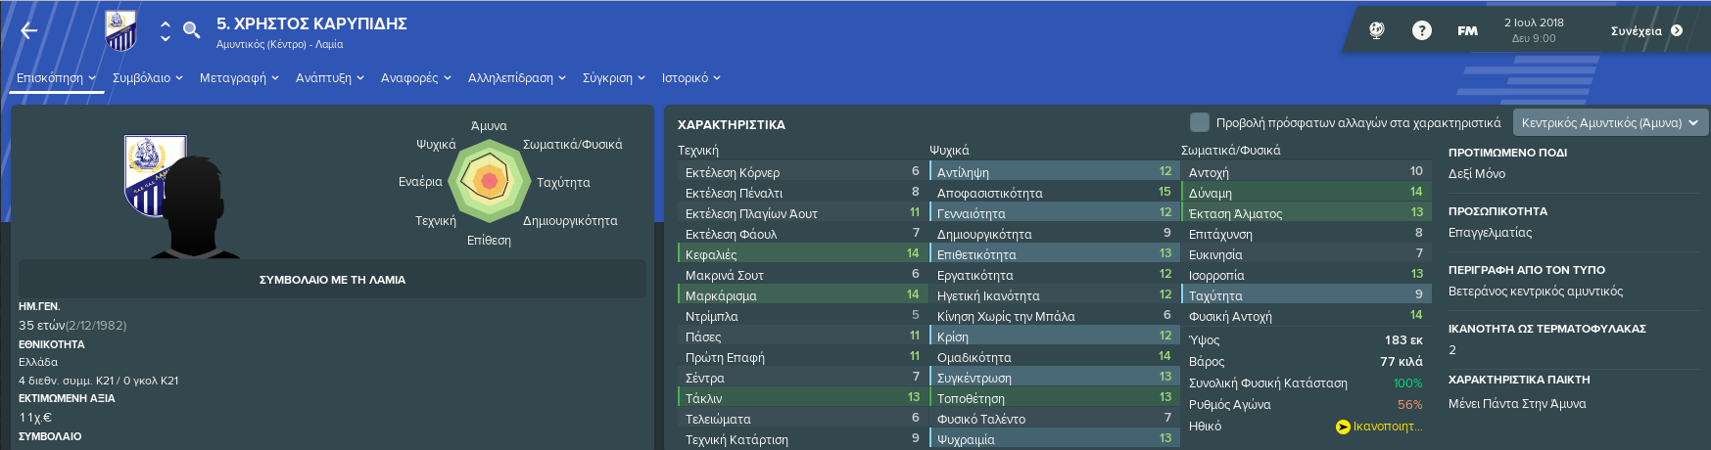Screen dimensions: 1711x450
Task: Click the attribute radar chart
Action: (489, 181)
